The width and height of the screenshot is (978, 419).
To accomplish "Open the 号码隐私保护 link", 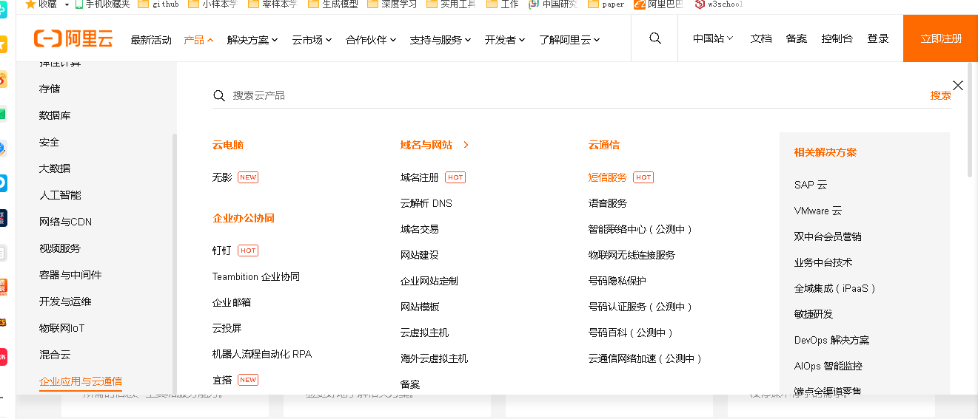I will tap(617, 281).
